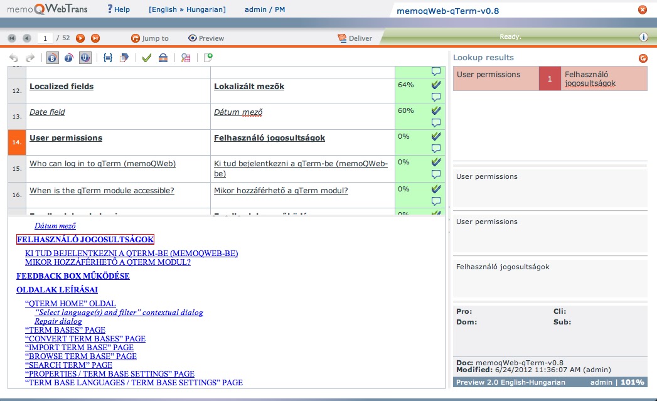Edit the Dátum mező target cell
Screen dimensions: 657x401
coord(302,117)
